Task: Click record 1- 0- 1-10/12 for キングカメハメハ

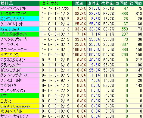Action: [x=56, y=19]
